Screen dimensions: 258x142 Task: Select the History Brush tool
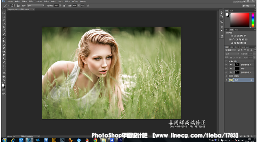click(4, 45)
